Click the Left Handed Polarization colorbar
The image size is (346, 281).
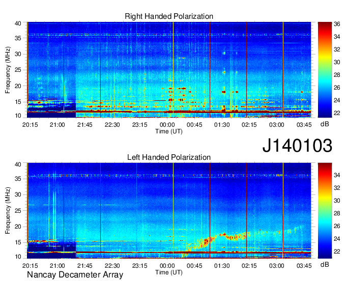point(325,210)
